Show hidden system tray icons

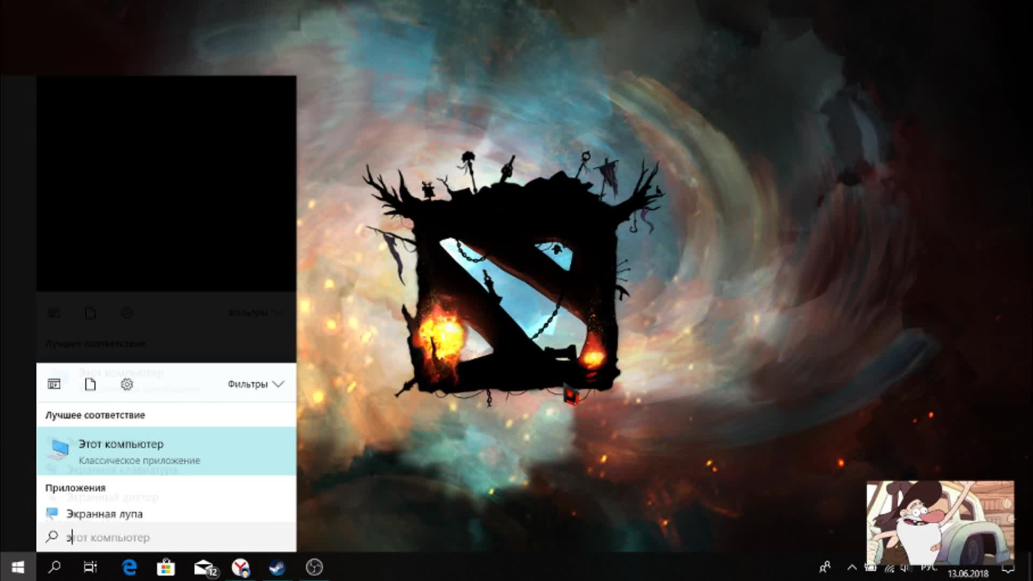[x=852, y=567]
